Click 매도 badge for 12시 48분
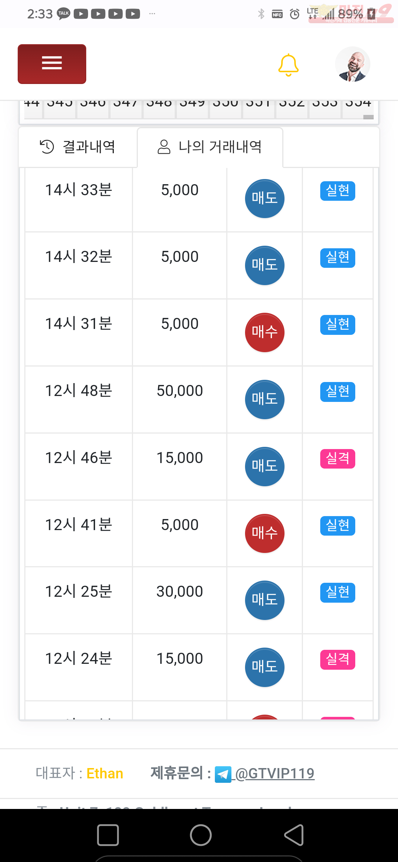 265,399
